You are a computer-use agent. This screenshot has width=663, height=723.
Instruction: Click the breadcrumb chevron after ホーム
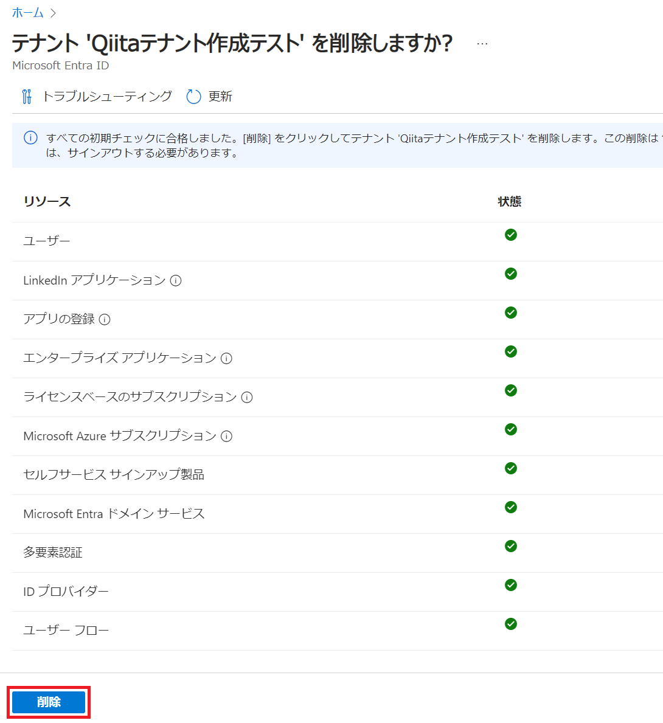point(54,13)
